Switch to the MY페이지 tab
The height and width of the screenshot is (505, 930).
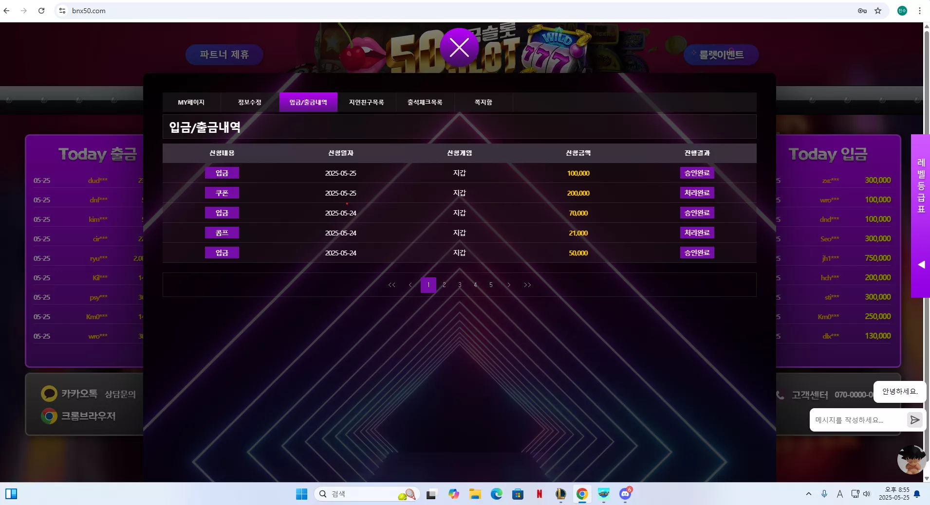tap(191, 102)
